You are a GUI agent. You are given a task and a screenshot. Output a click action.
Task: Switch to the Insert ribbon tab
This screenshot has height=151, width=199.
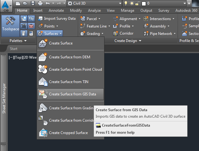pyautogui.click(x=38, y=10)
